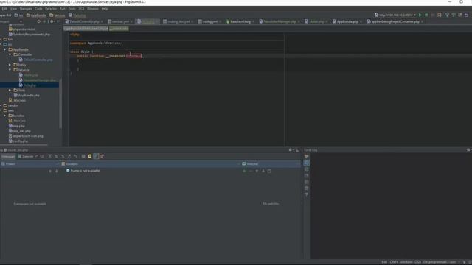Open the run configuration URL dropdown
Screen dimensions: 472x265
pos(395,15)
